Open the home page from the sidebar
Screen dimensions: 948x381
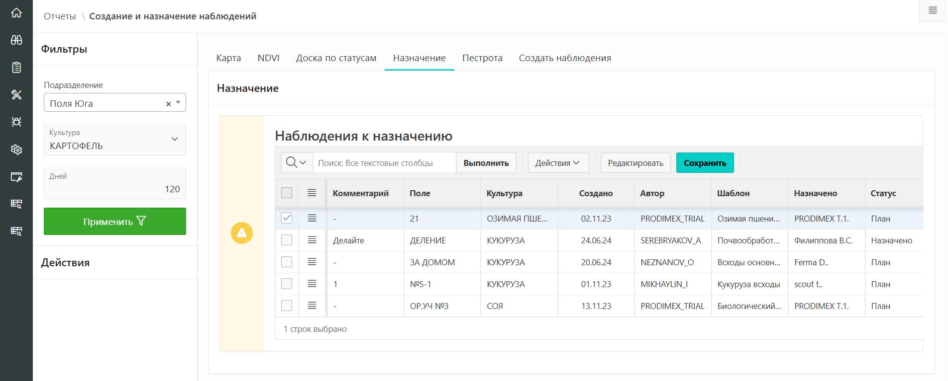tap(16, 13)
